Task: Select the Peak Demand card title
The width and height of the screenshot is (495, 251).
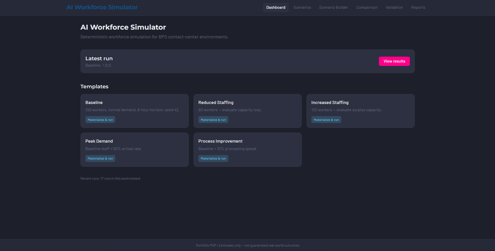Action: point(99,141)
